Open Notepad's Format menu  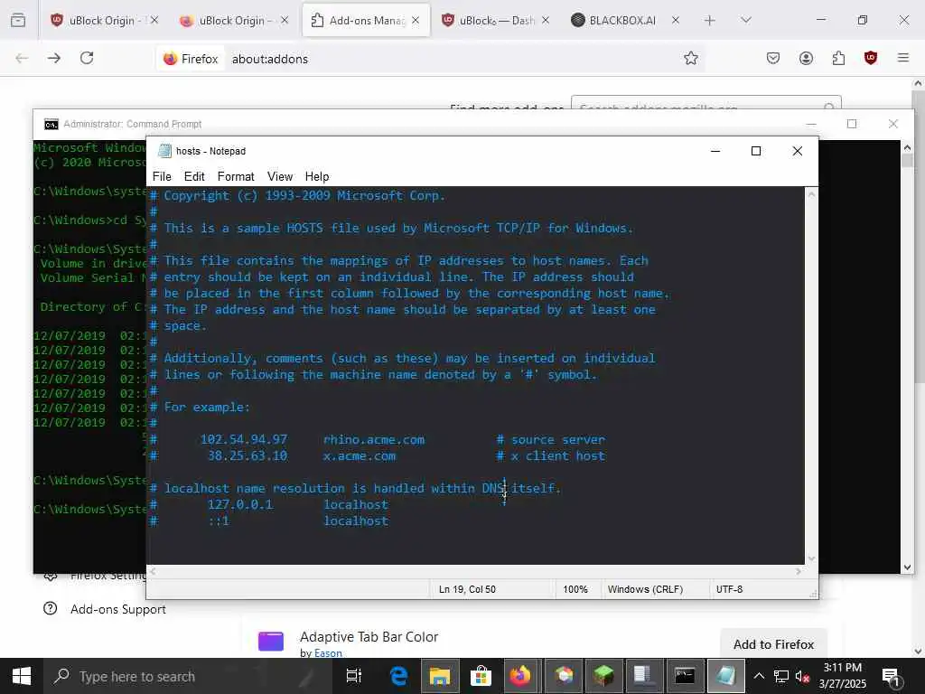tap(236, 176)
